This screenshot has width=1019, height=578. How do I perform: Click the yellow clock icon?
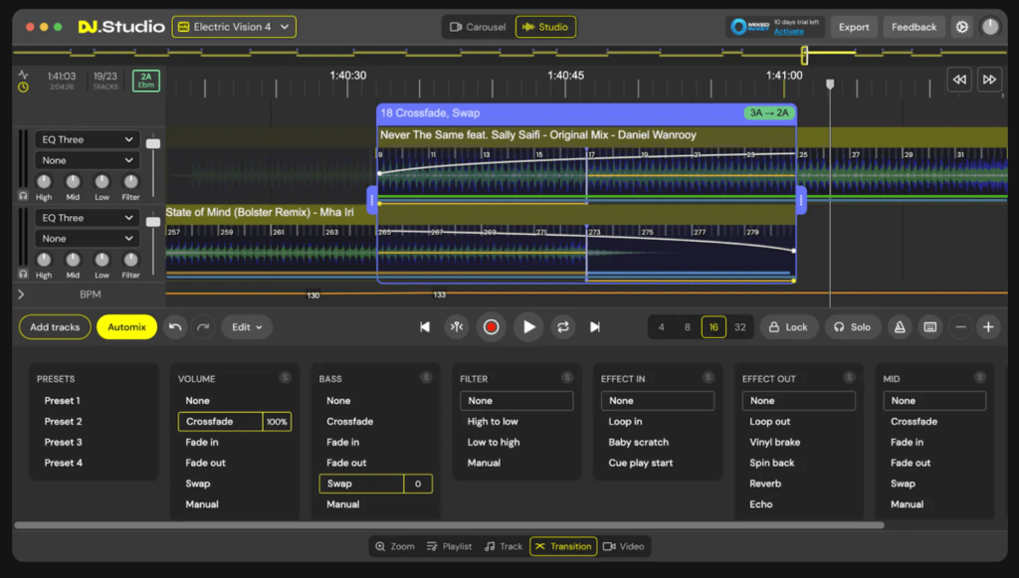point(24,87)
